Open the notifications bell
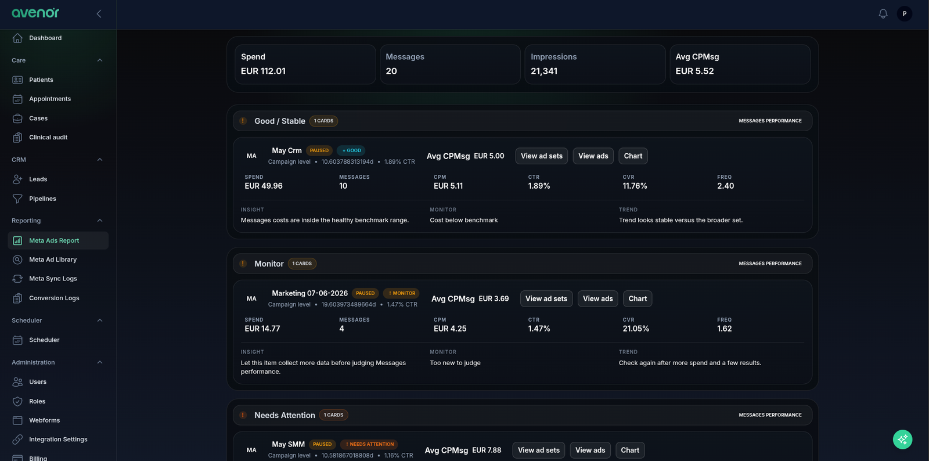 pyautogui.click(x=883, y=13)
